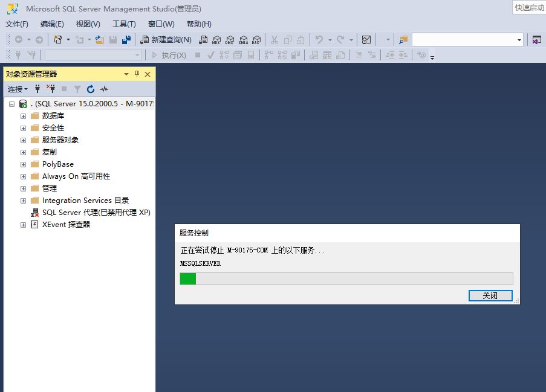The width and height of the screenshot is (546, 392).
Task: Open the 视图(V) menu
Action: (88, 24)
